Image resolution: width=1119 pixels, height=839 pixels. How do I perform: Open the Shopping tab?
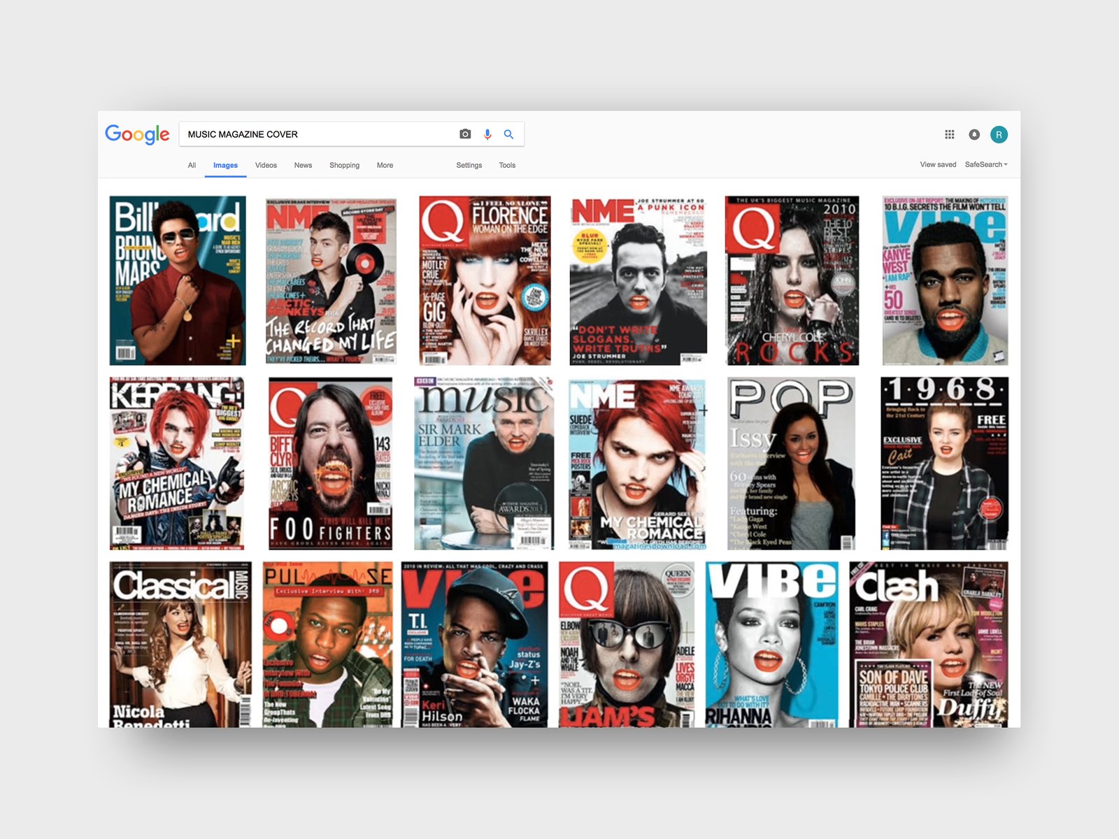pyautogui.click(x=344, y=166)
